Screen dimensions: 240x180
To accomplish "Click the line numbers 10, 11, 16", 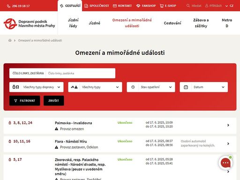I will [x=22, y=141].
